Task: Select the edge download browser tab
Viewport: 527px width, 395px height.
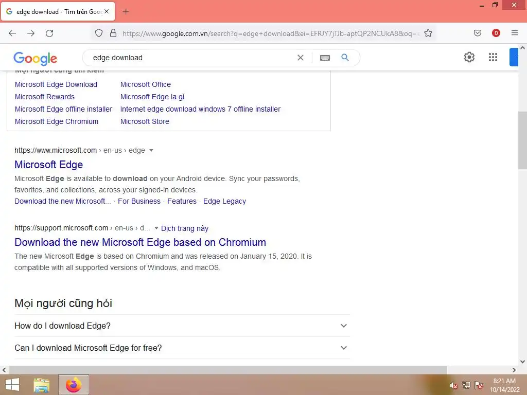Action: click(58, 11)
